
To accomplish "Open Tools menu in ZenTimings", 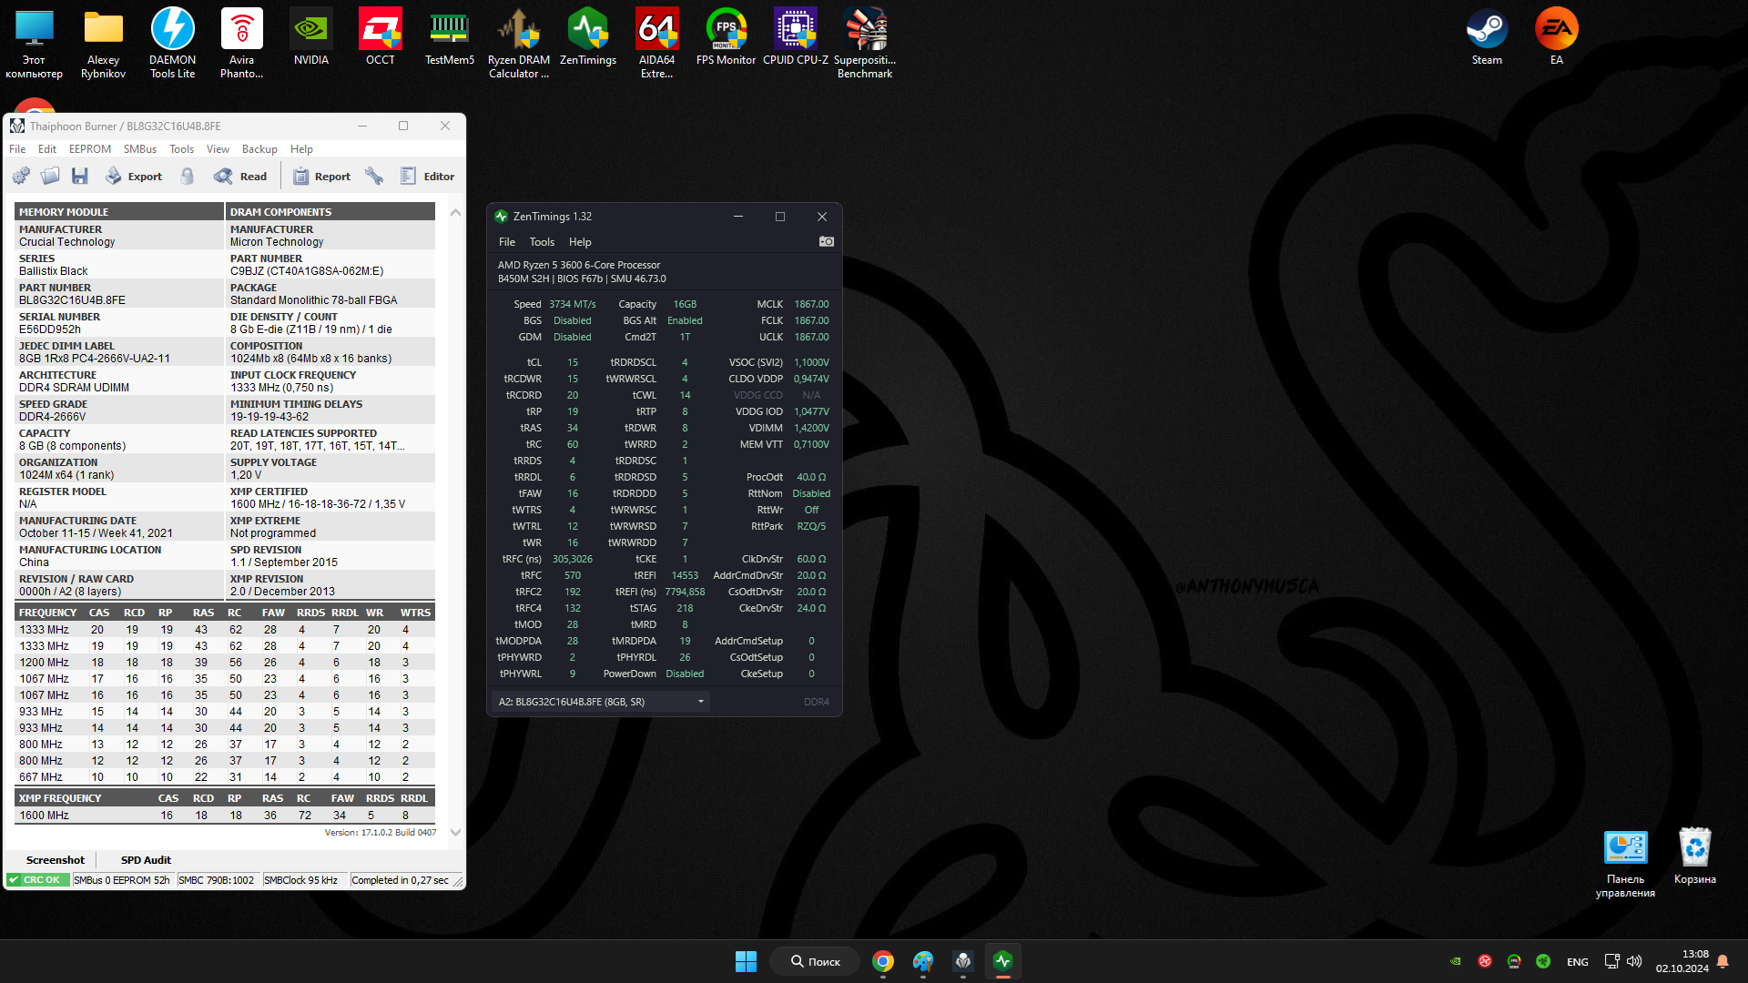I will (542, 242).
